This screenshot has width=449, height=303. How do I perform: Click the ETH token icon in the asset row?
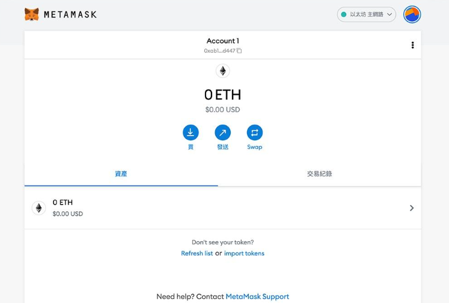point(38,208)
